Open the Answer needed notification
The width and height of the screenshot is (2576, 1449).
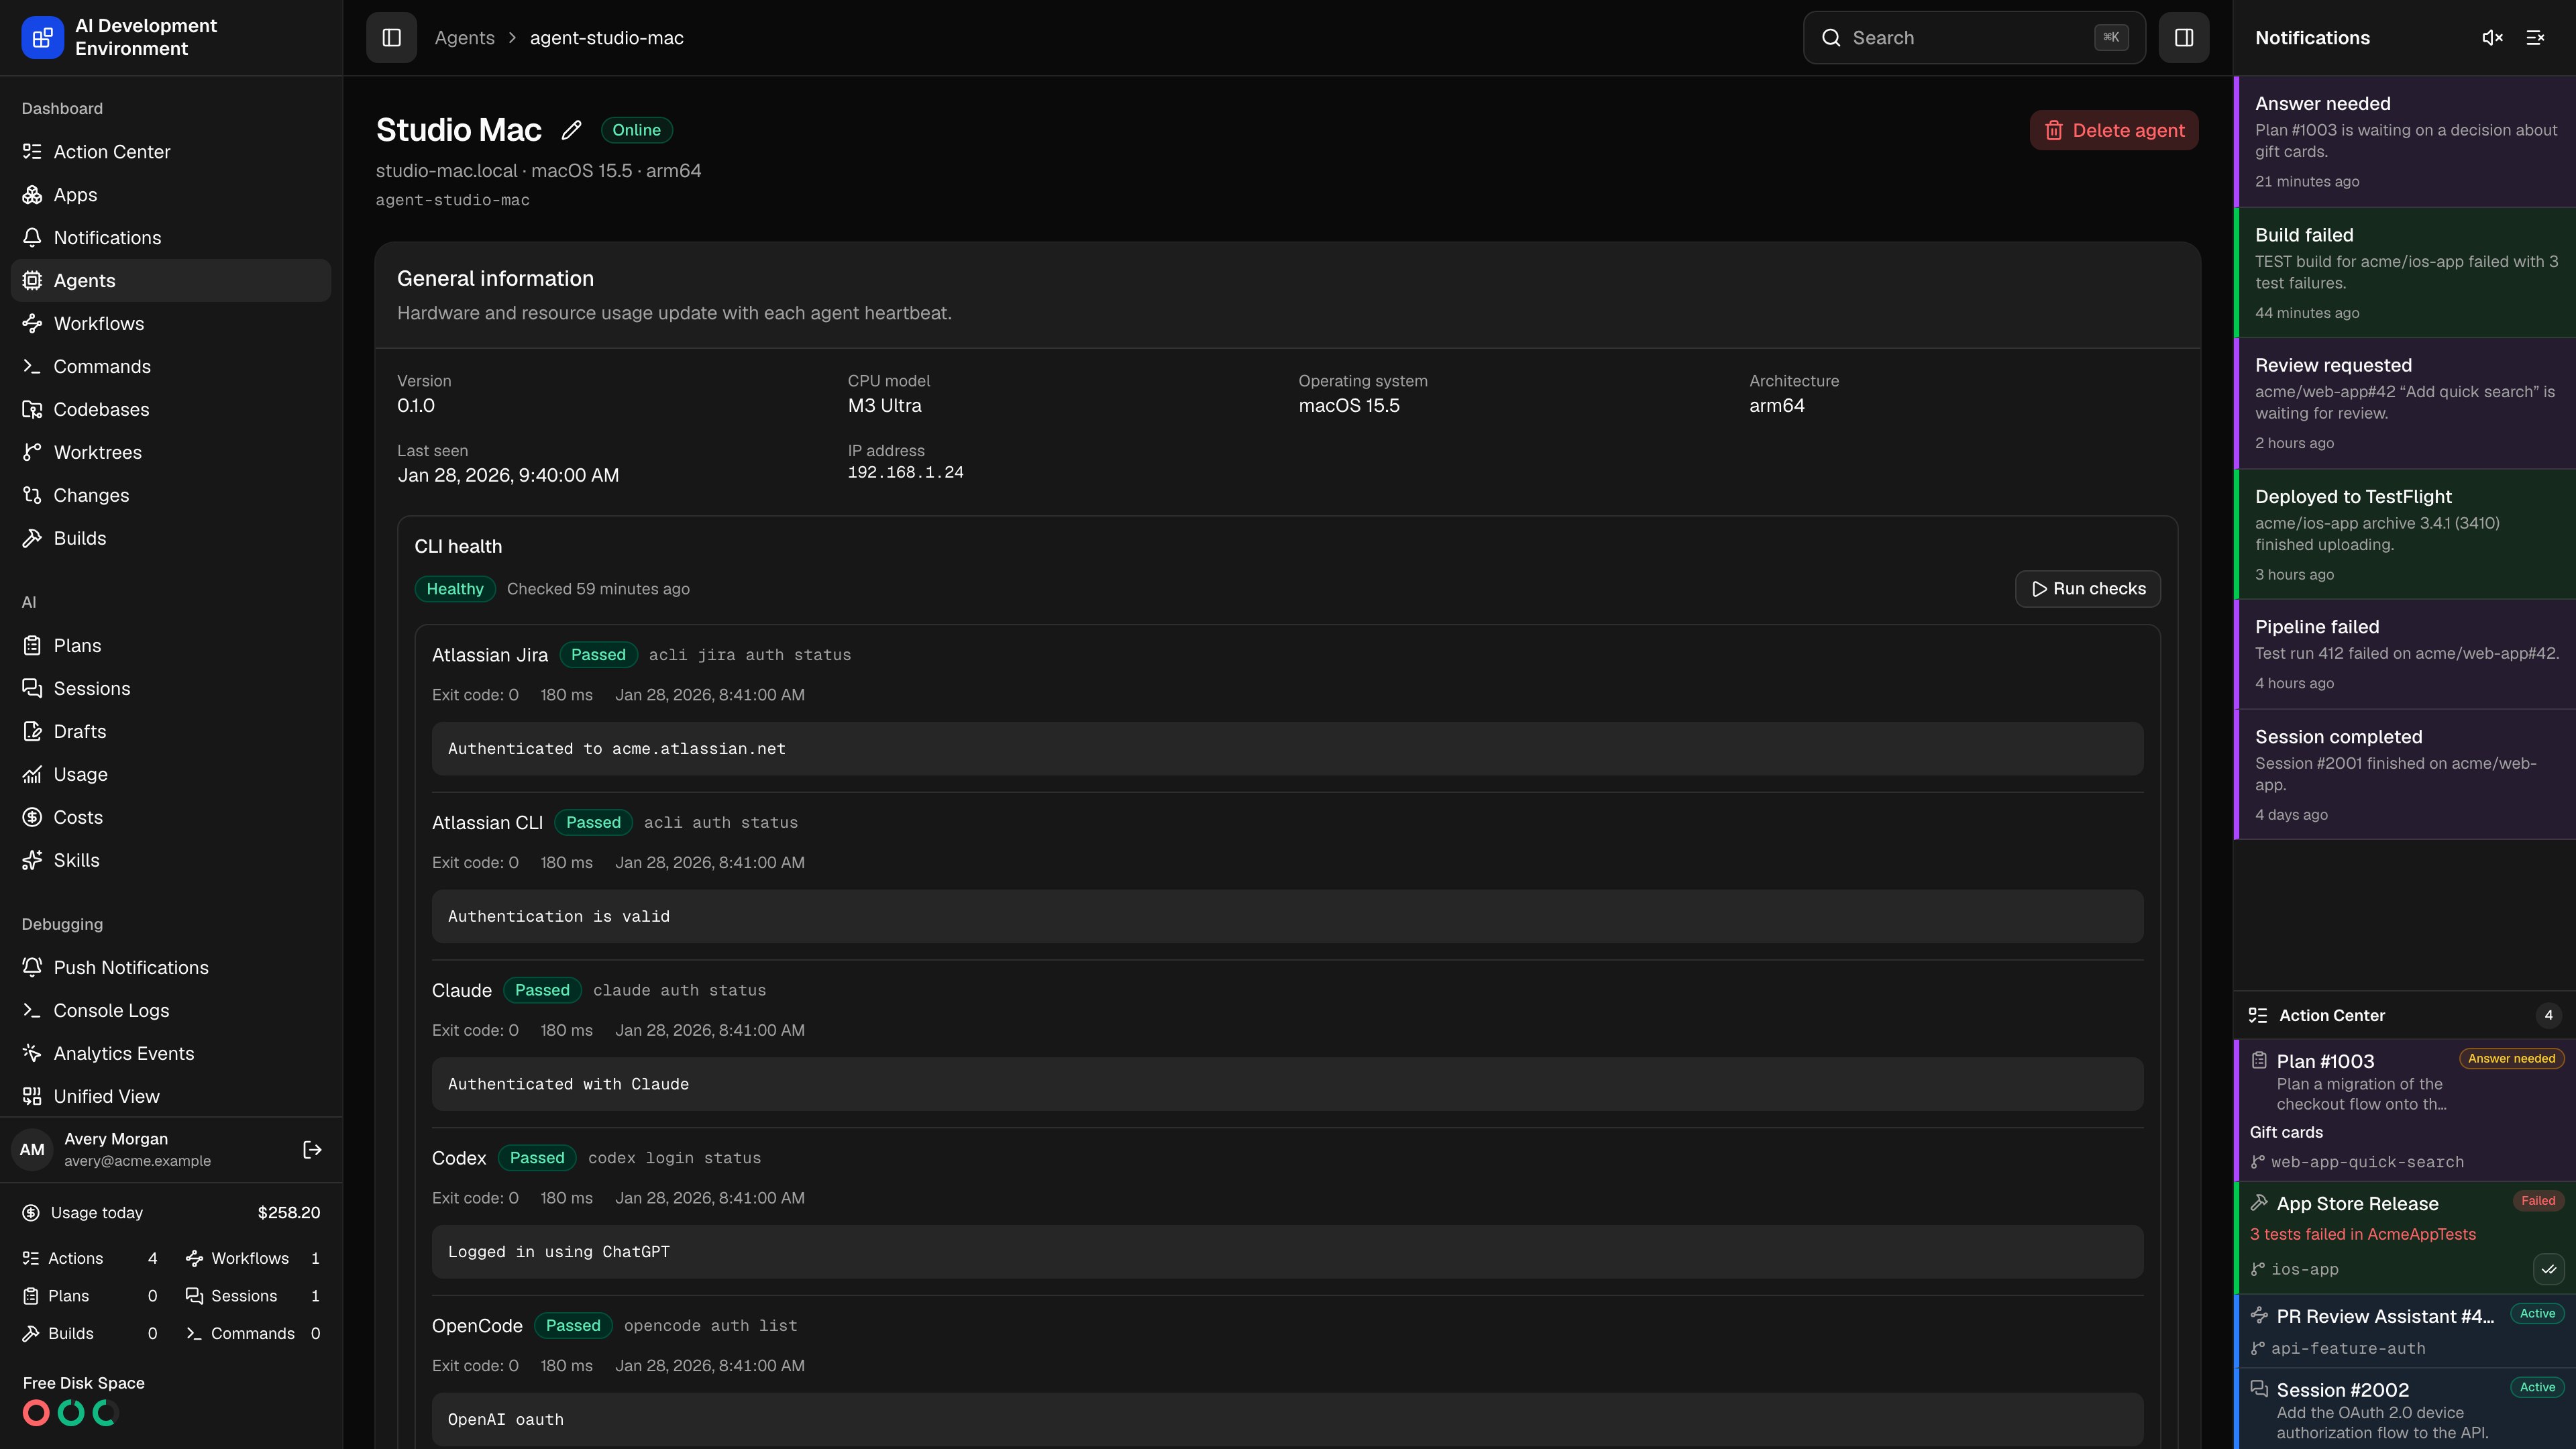[x=2405, y=142]
